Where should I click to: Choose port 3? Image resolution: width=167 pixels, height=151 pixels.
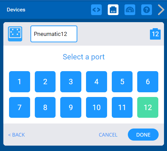click(71, 82)
